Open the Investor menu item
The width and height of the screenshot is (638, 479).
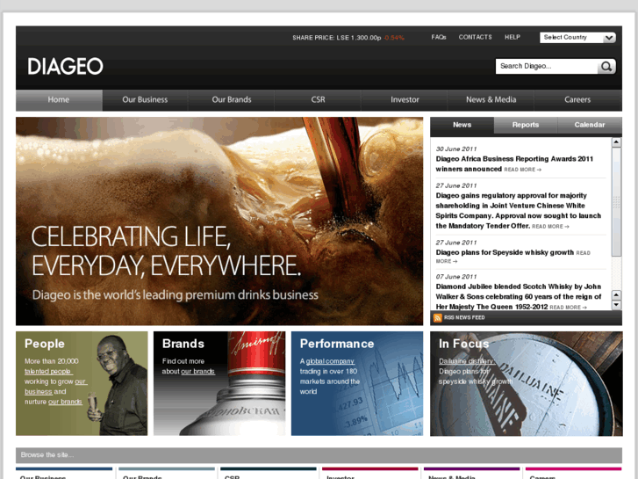(x=405, y=100)
